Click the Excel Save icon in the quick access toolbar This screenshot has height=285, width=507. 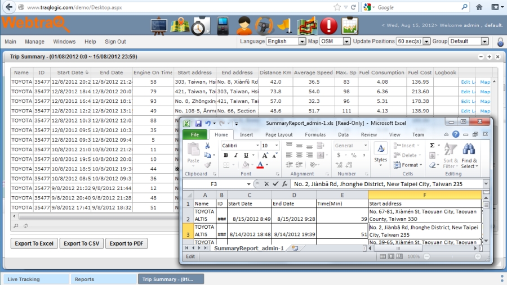tap(198, 123)
